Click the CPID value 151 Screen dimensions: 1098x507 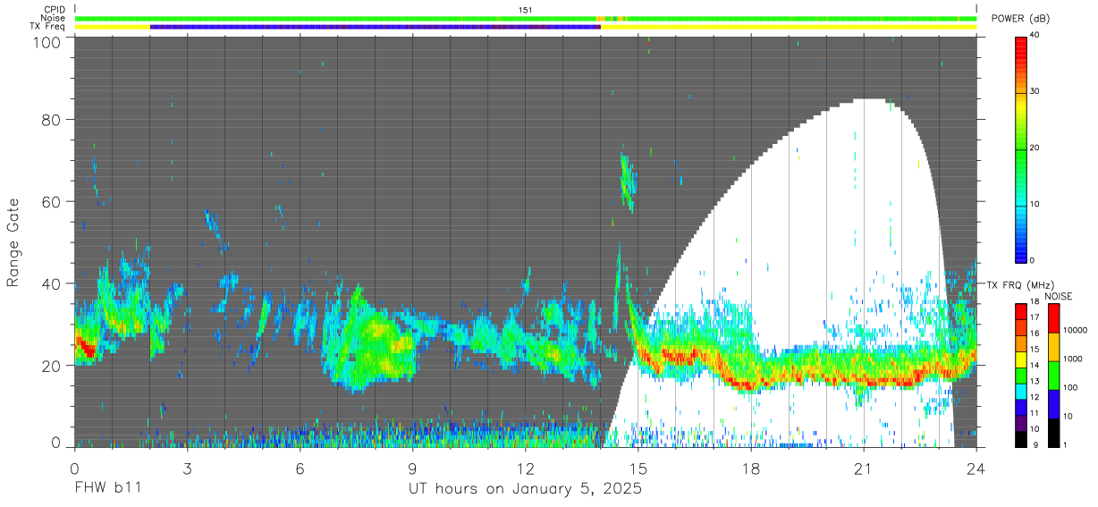[x=526, y=10]
